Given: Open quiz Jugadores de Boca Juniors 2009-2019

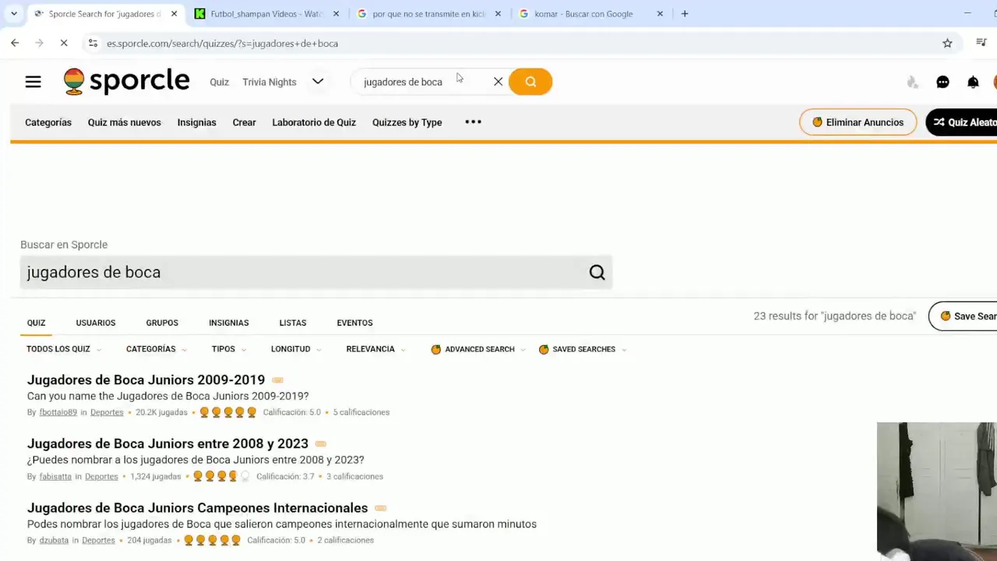Looking at the screenshot, I should 146,380.
